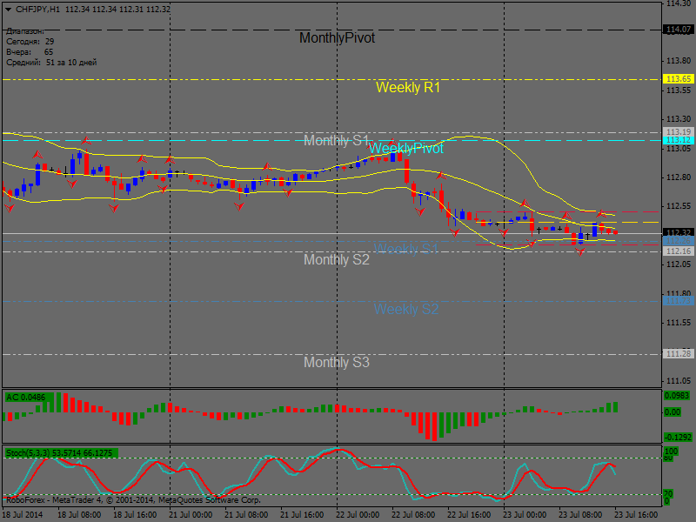Click the Monthly S2 level label
Viewport: 696px width, 522px height.
pyautogui.click(x=336, y=259)
